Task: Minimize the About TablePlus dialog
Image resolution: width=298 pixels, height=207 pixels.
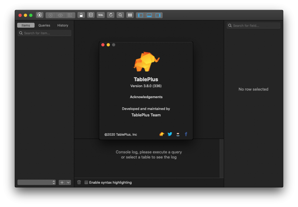Action: [108, 45]
